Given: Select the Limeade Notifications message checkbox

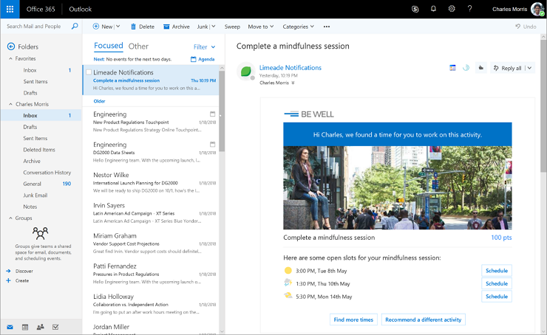Looking at the screenshot, I should pos(89,72).
